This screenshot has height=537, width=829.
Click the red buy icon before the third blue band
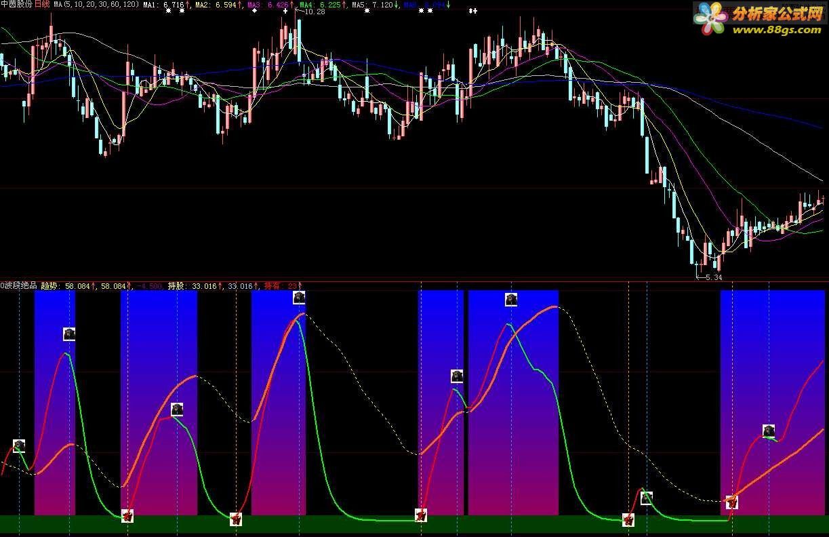[236, 519]
